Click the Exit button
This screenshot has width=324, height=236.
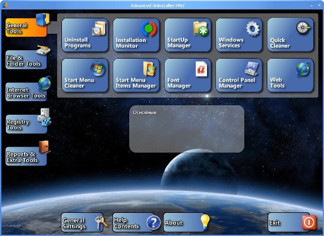click(x=289, y=222)
